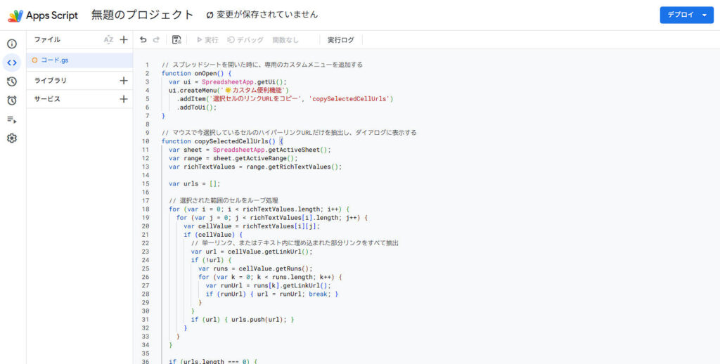The height and width of the screenshot is (364, 720).
Task: Open the Editor code icon in sidebar
Action: pos(12,63)
